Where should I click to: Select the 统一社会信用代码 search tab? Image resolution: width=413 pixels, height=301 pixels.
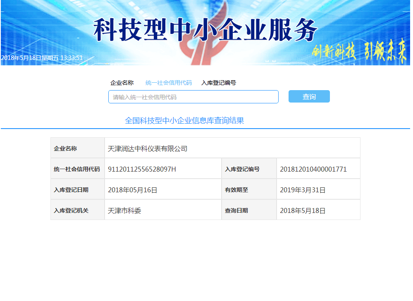[169, 83]
